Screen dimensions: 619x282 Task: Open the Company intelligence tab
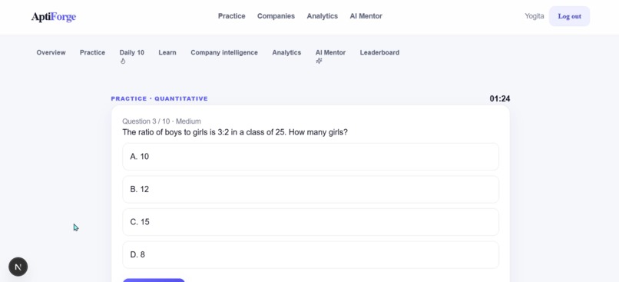(224, 52)
